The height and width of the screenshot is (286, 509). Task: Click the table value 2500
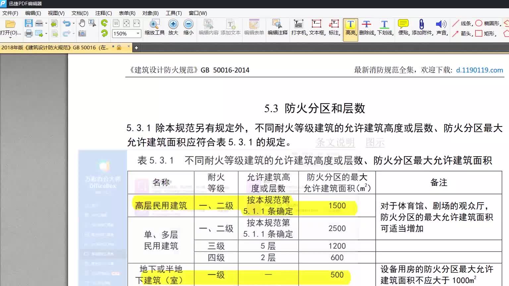coord(337,228)
